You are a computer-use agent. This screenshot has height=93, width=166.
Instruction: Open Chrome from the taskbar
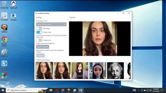pos(63,90)
